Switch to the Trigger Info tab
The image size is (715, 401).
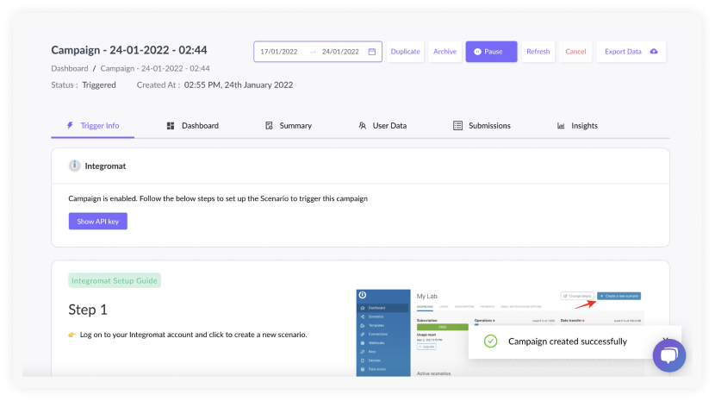(92, 126)
